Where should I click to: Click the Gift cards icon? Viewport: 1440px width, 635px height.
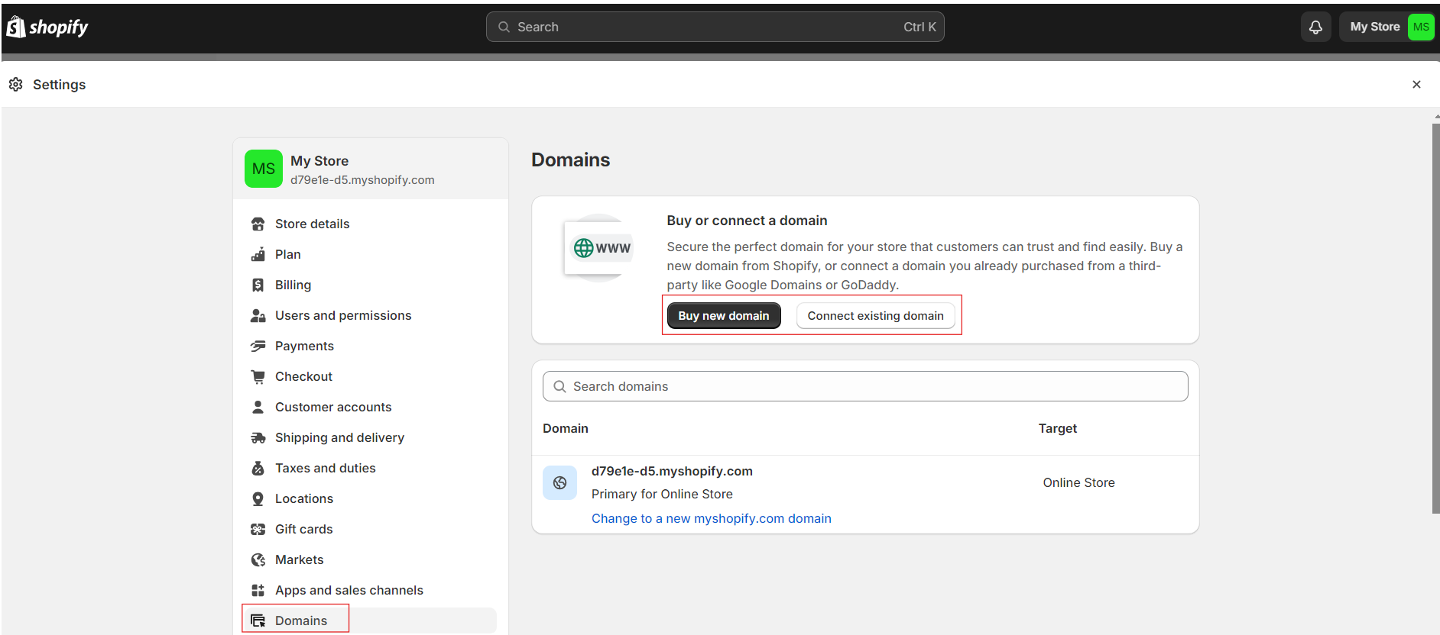tap(258, 529)
